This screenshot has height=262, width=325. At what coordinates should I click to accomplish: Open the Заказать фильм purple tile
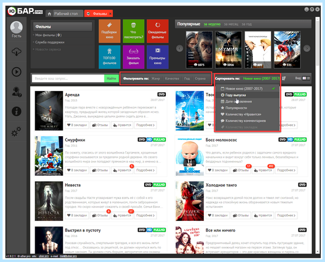click(x=133, y=57)
